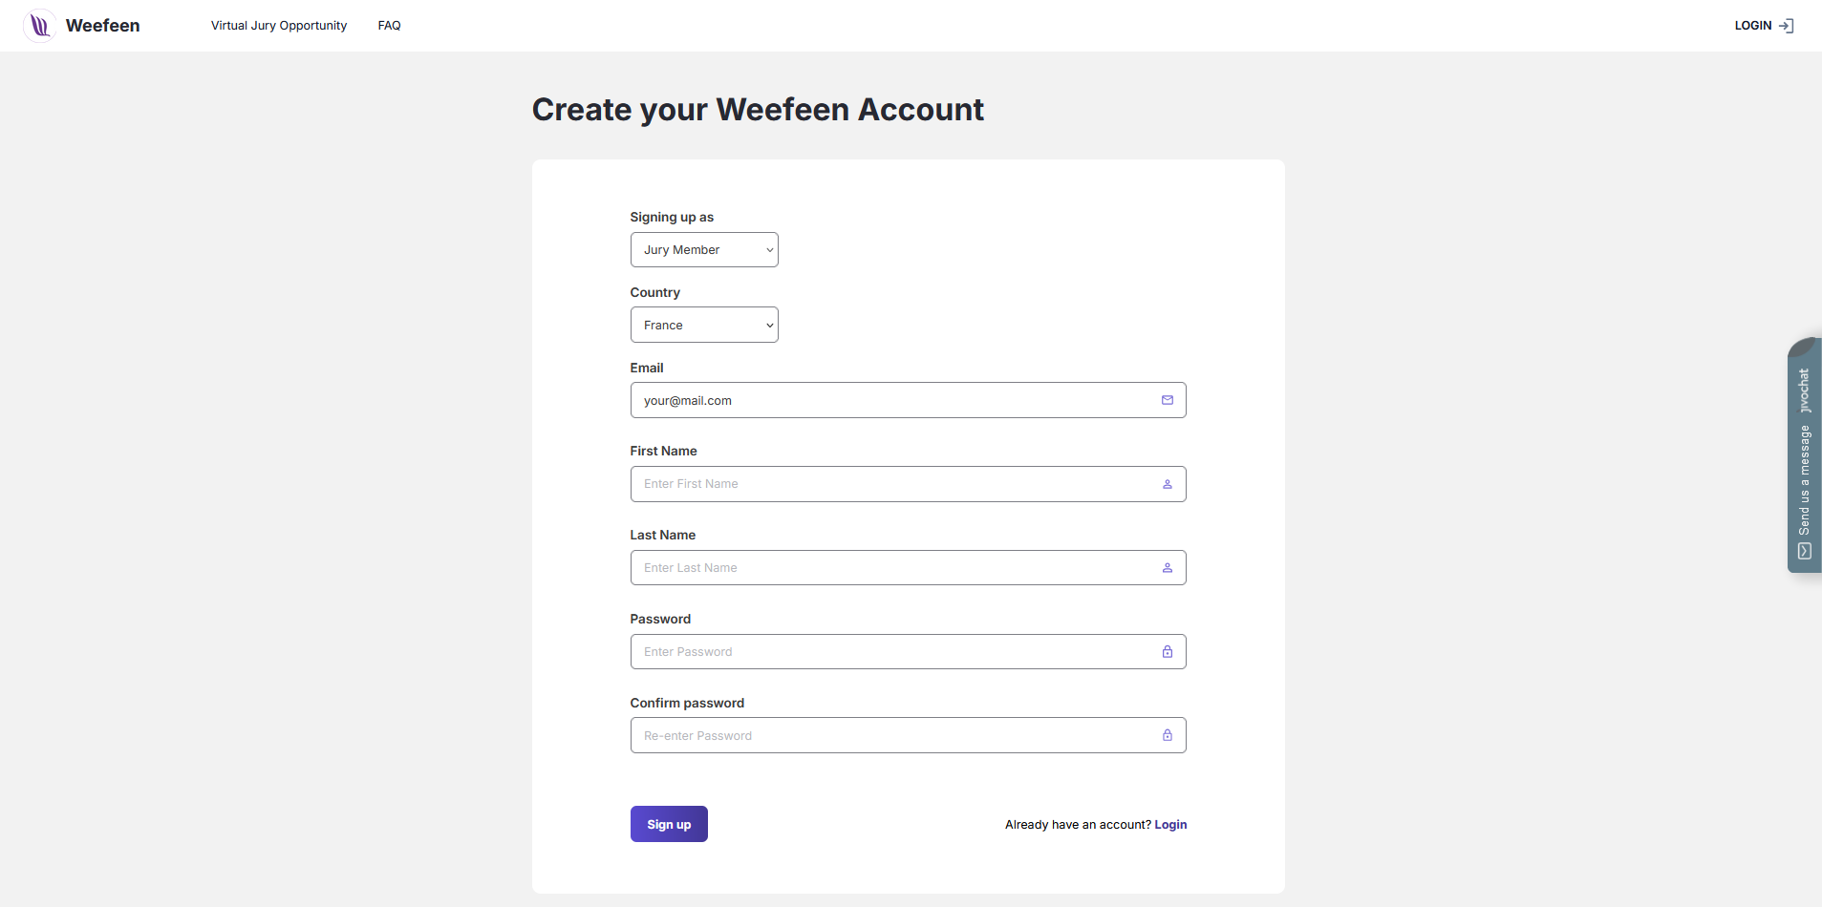Click the lock icon in Password field
The width and height of the screenshot is (1822, 907).
pos(1167,652)
